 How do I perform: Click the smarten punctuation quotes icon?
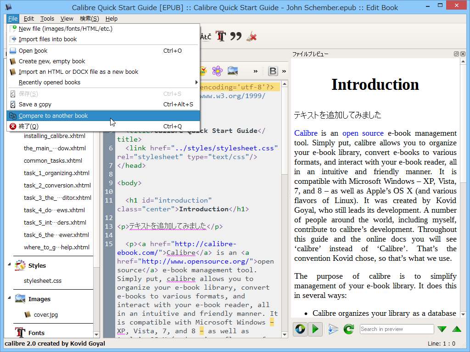click(x=235, y=37)
